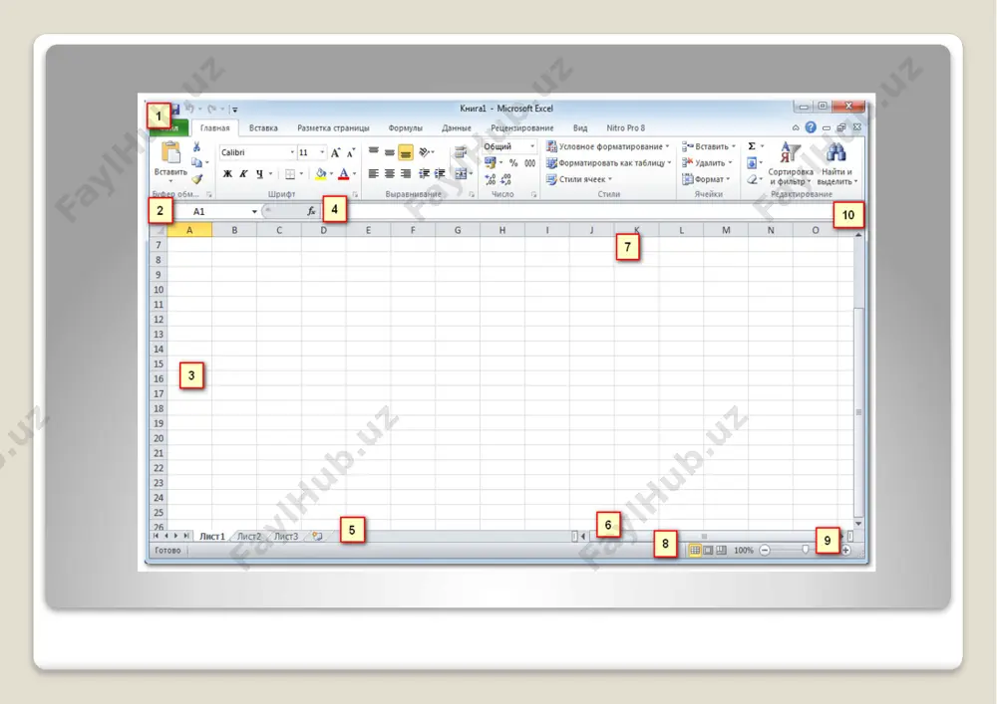Screen dimensions: 997x704
Task: Click the Borders icon in font group
Action: [290, 173]
